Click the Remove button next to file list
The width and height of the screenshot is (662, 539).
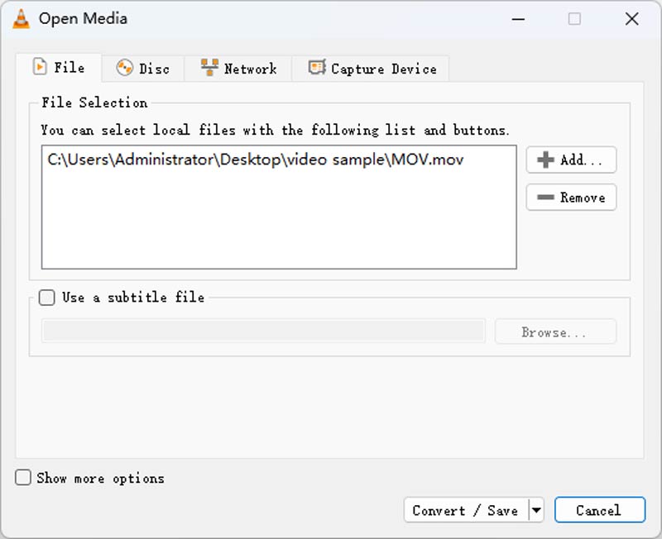[571, 198]
